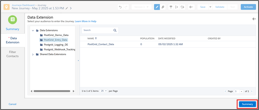Click the orange journey location pin icon
Screen dimensions: 259x110
click(x=6, y=7)
